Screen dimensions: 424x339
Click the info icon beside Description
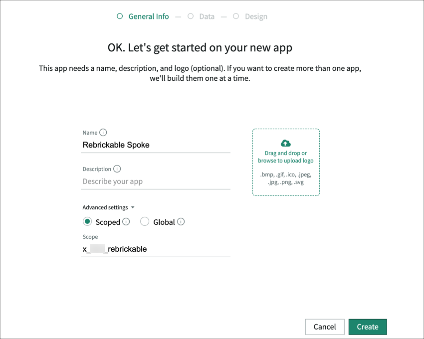[117, 169]
